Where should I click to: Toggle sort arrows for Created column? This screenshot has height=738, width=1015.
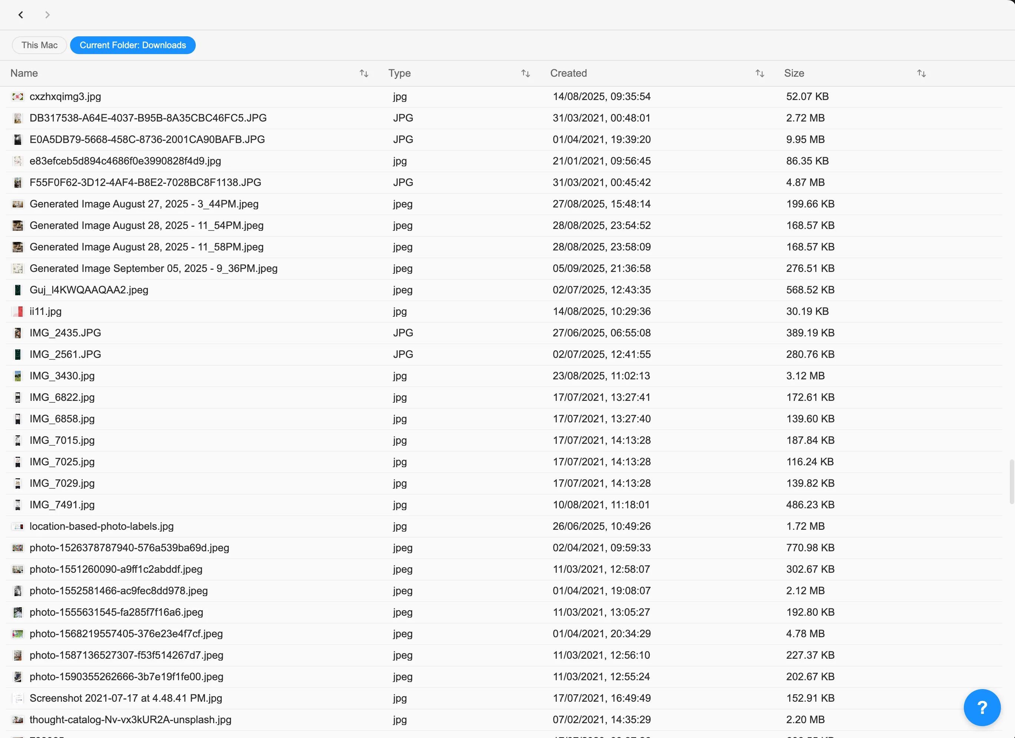coord(760,73)
